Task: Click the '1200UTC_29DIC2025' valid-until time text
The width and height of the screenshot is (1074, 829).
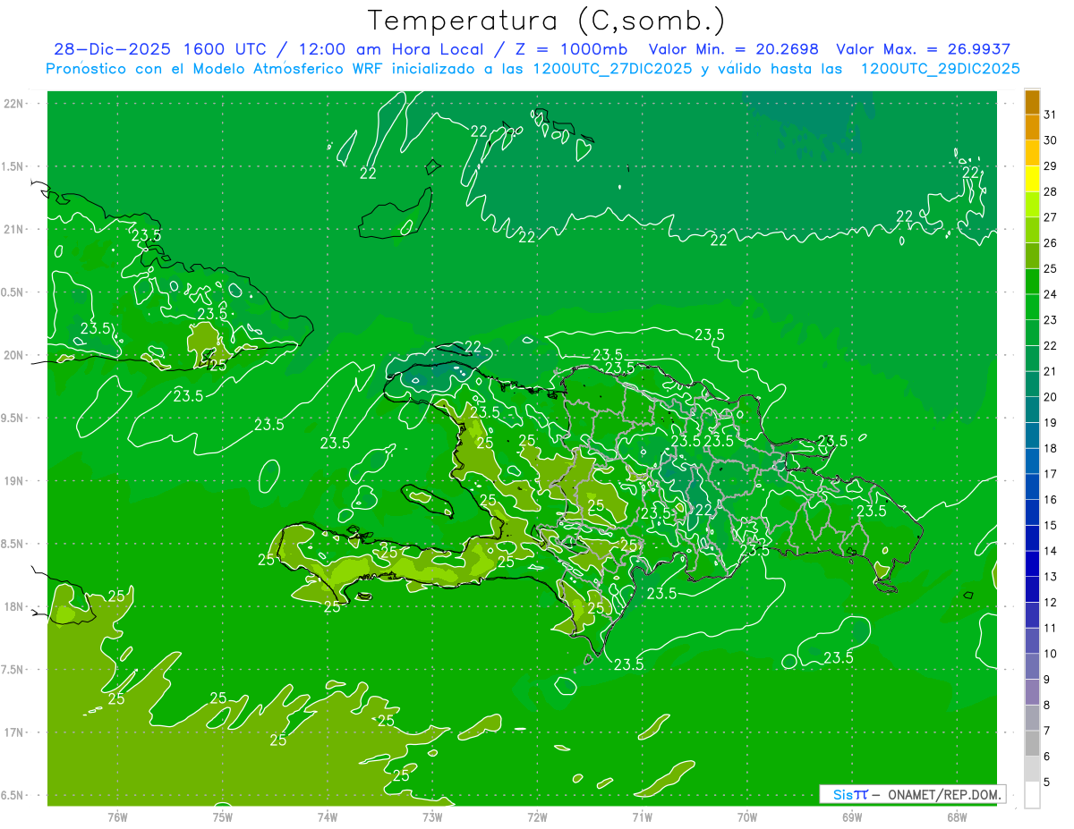Action: (941, 69)
